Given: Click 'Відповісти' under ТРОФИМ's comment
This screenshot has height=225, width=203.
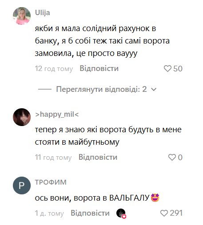Looking at the screenshot, I should [90, 213].
